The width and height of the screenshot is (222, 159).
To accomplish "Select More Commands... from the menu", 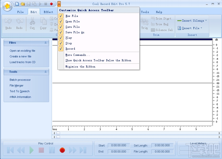I will [78, 55].
